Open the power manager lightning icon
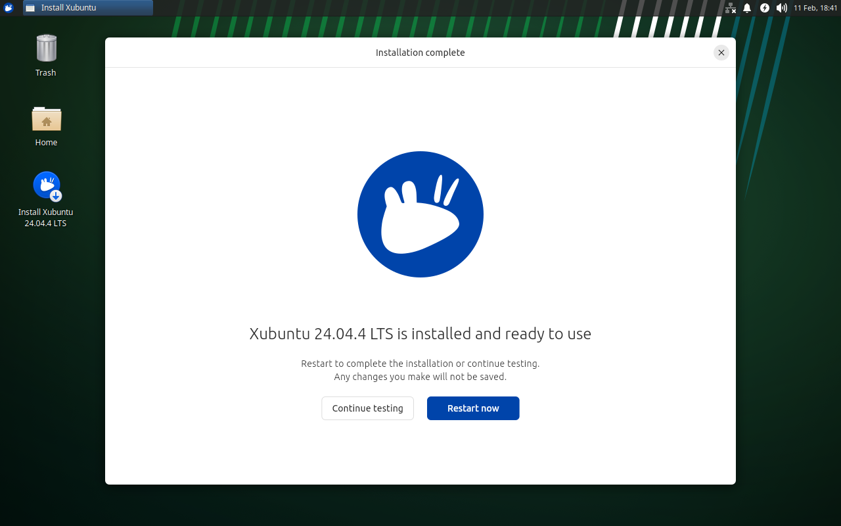 pyautogui.click(x=764, y=8)
